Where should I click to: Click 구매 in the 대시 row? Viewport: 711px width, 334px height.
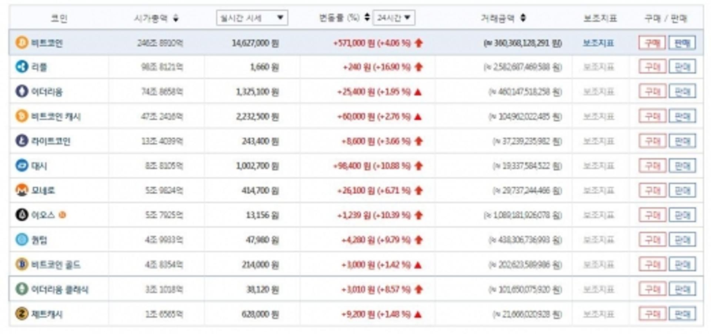tap(652, 166)
